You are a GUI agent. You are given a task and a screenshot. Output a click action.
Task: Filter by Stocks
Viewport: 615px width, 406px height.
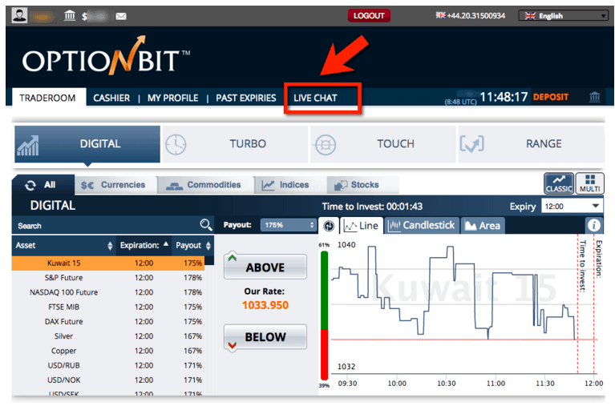coord(362,184)
